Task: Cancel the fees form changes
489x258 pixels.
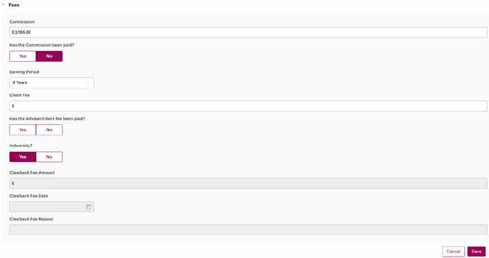Action: pyautogui.click(x=453, y=251)
